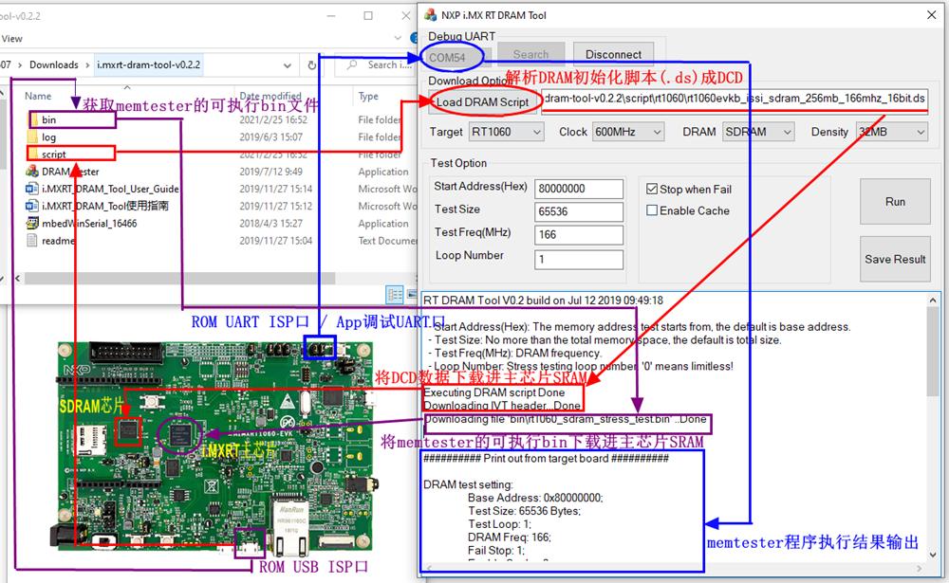Open the Clock 600MHz dropdown
The width and height of the screenshot is (949, 583).
(x=627, y=132)
